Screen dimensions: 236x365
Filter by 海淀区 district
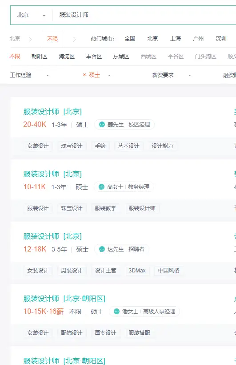click(x=67, y=57)
